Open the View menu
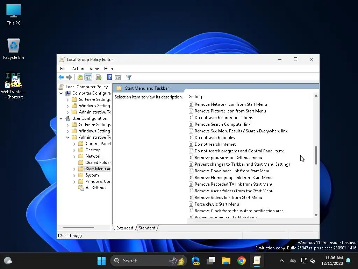 click(94, 69)
